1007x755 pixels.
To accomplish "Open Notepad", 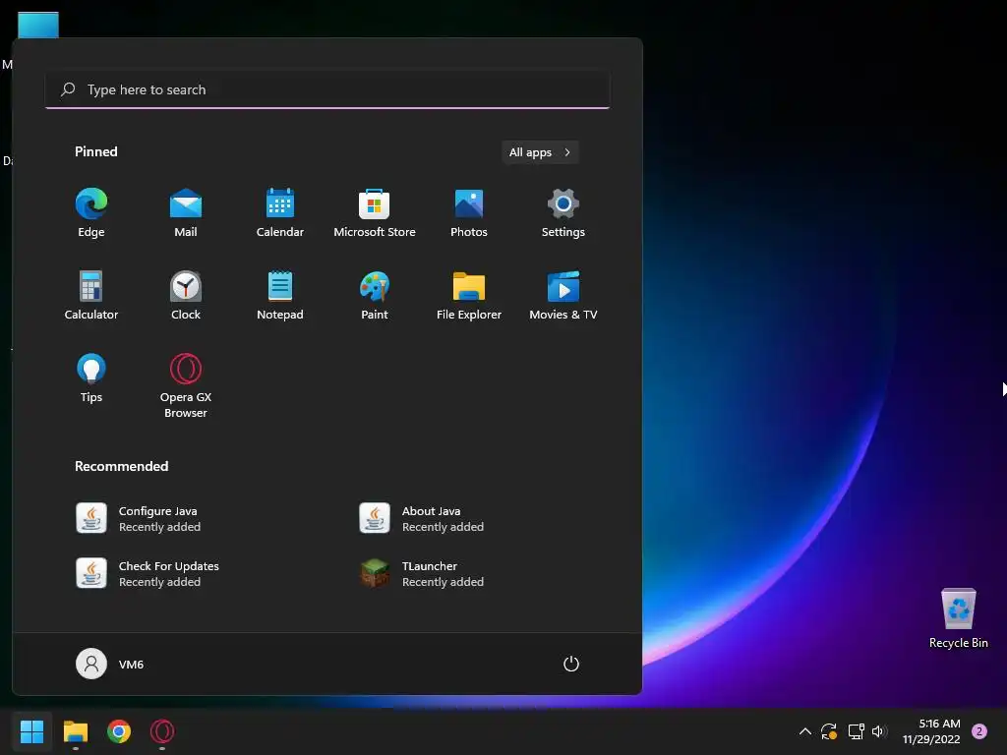I will tap(280, 295).
